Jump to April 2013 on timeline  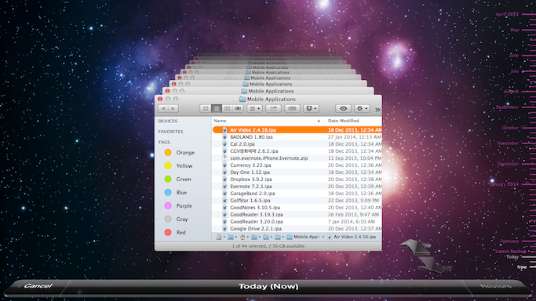[x=507, y=14]
